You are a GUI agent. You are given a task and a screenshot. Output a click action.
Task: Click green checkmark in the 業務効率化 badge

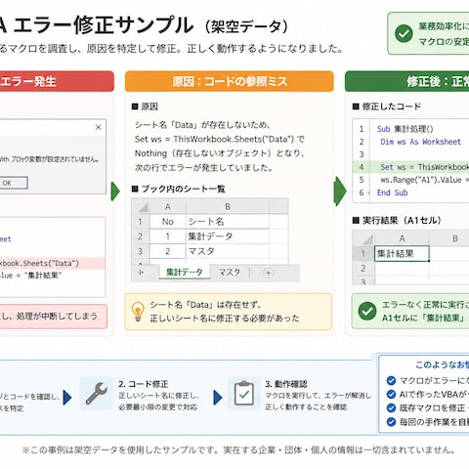(x=404, y=33)
